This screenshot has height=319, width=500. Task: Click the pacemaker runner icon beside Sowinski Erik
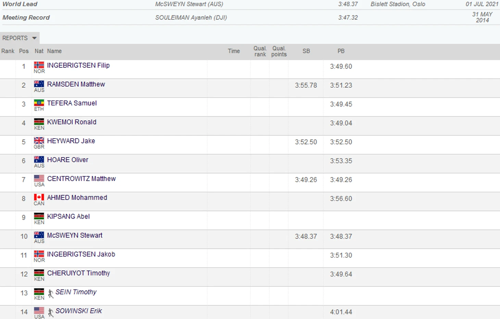(51, 312)
